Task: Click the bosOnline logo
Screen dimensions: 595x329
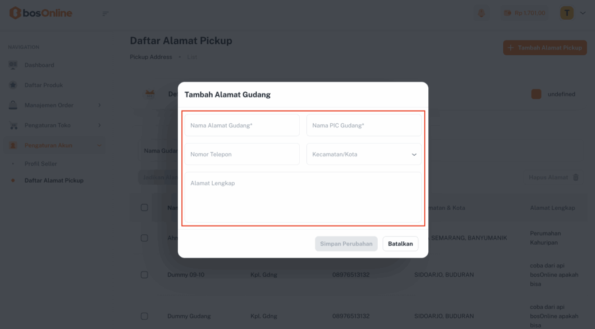Action: [x=41, y=13]
